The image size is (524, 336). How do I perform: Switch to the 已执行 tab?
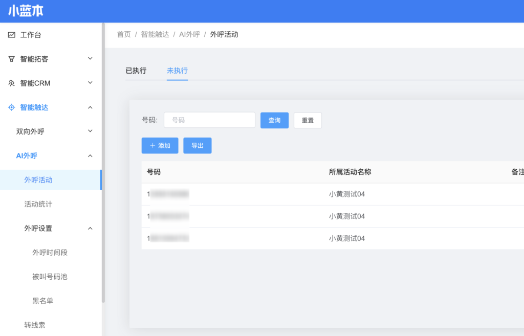point(136,71)
